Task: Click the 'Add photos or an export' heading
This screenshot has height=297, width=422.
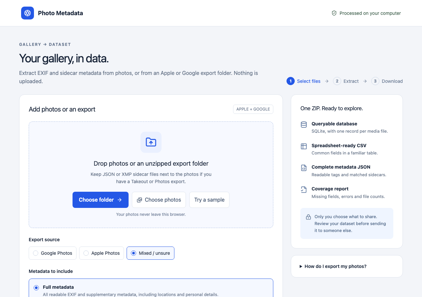Action: [62, 109]
